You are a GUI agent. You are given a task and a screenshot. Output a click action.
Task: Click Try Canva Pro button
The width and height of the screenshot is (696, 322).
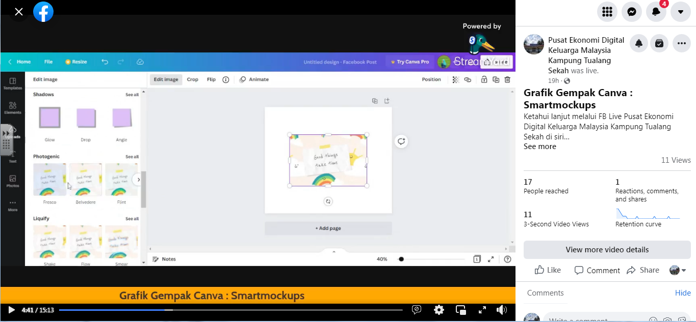coord(409,62)
